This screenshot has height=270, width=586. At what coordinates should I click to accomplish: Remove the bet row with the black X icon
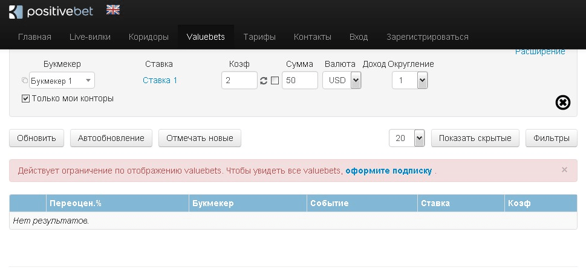coord(562,102)
